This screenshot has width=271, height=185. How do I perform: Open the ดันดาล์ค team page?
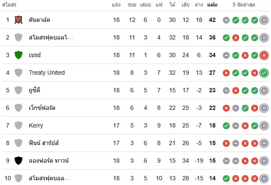click(x=40, y=20)
